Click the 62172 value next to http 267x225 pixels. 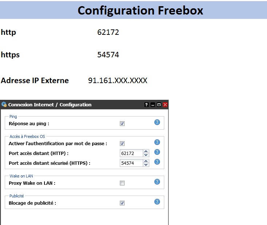[x=108, y=32]
